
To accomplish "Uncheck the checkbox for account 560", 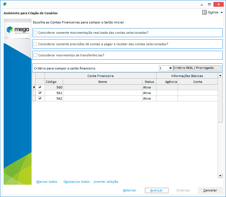I will click(x=40, y=87).
